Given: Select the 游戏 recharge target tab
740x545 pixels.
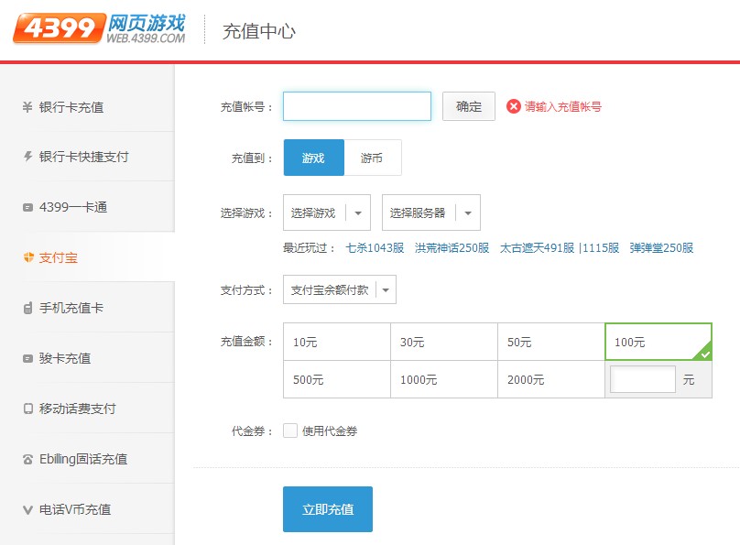Looking at the screenshot, I should pos(314,158).
